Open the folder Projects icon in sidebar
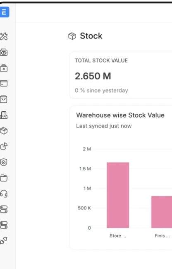 coord(4,178)
